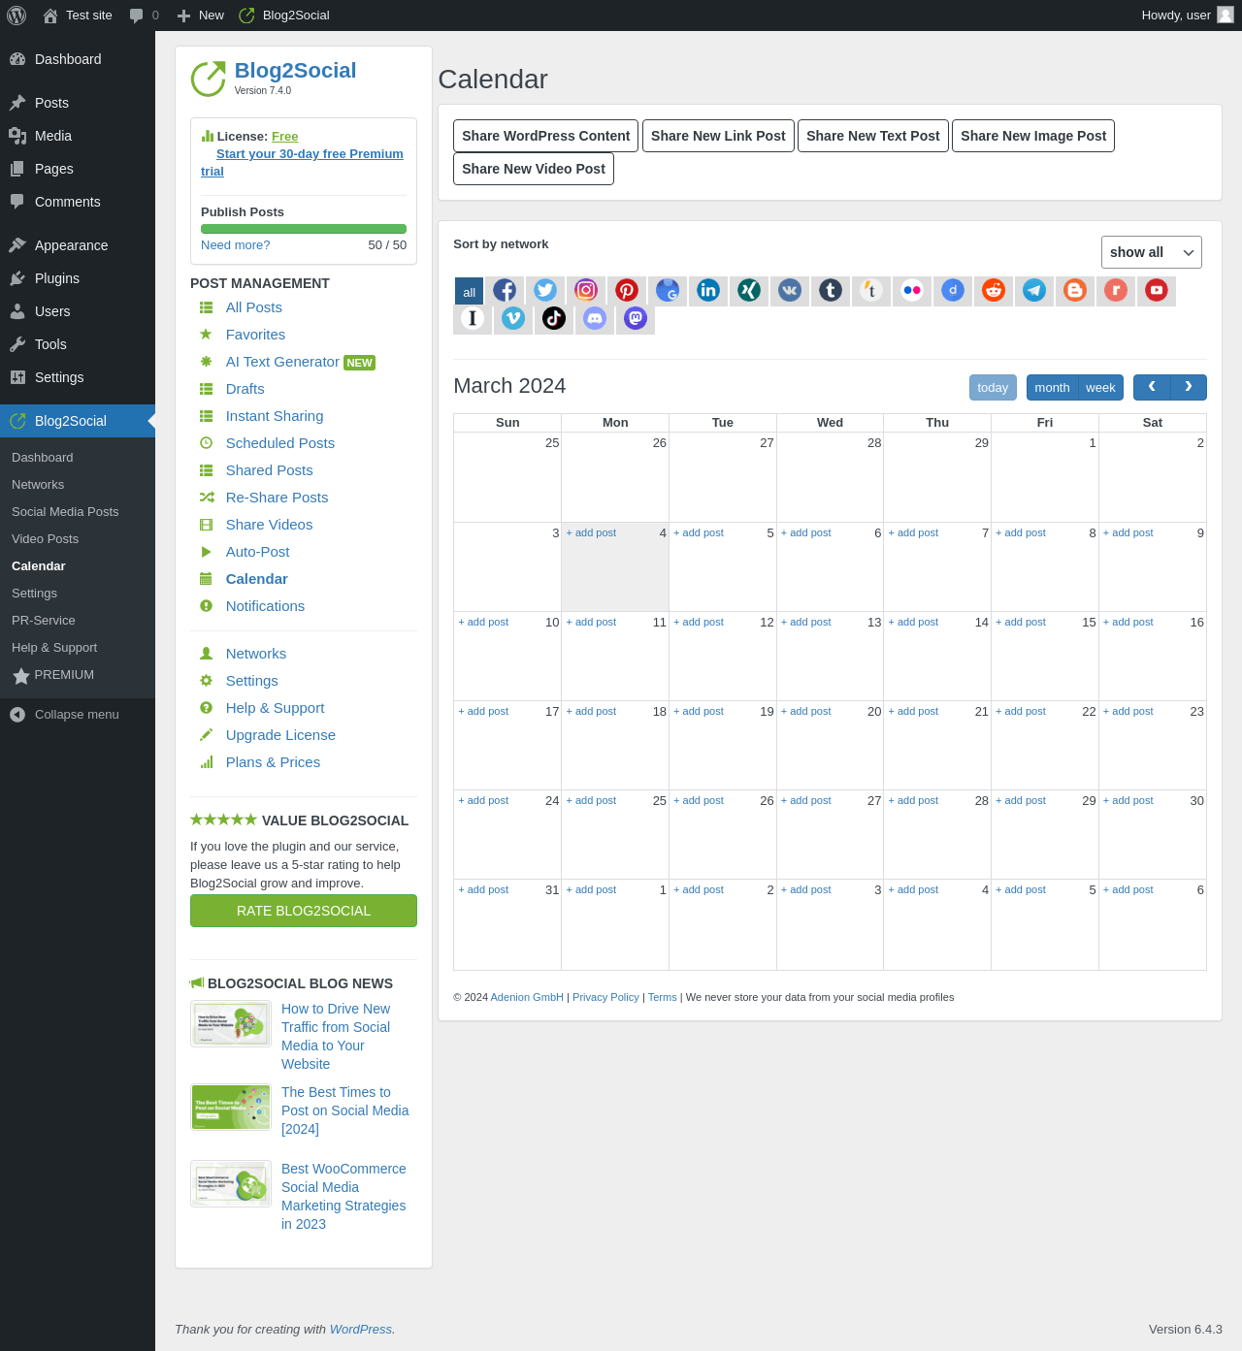The width and height of the screenshot is (1242, 1351).
Task: Filter calendar by Instagram network
Action: (x=586, y=290)
